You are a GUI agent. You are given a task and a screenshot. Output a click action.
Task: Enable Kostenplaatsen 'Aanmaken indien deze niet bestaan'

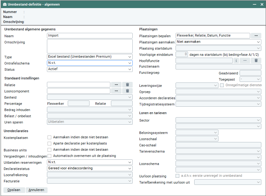[49, 137]
